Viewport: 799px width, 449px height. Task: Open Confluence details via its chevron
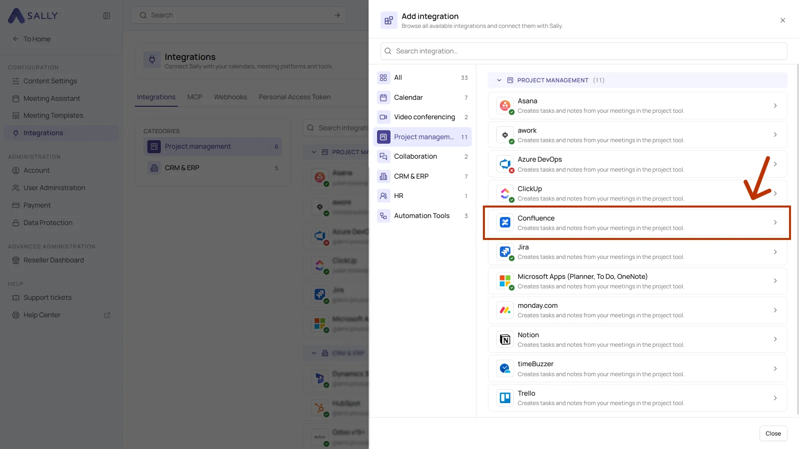click(775, 223)
